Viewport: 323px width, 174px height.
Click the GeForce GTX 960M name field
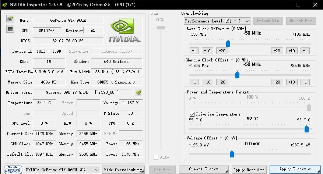pos(68,20)
